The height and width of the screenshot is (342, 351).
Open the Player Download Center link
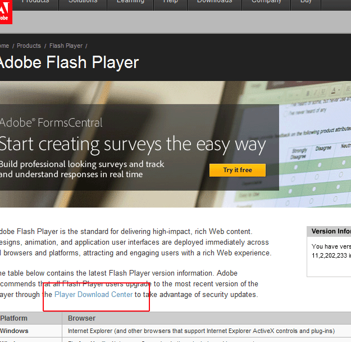click(x=94, y=294)
